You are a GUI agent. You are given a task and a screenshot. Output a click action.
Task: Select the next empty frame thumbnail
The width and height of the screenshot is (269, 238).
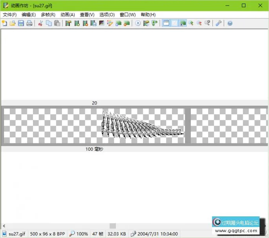click(229, 126)
